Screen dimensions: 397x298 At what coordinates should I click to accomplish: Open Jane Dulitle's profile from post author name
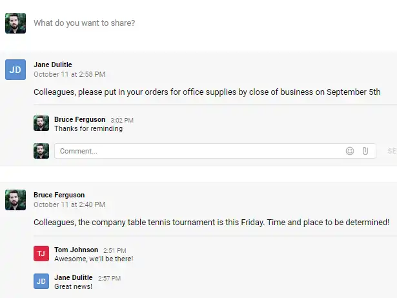[53, 65]
